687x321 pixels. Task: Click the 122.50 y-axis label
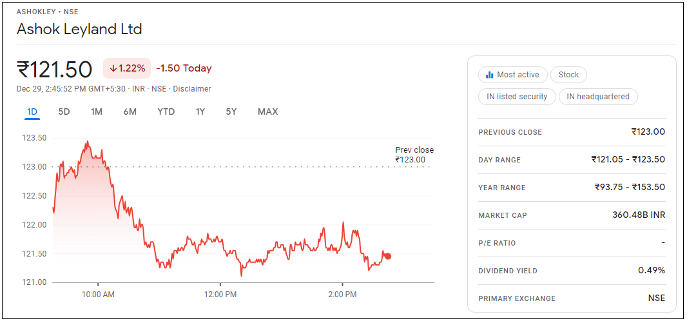34,196
